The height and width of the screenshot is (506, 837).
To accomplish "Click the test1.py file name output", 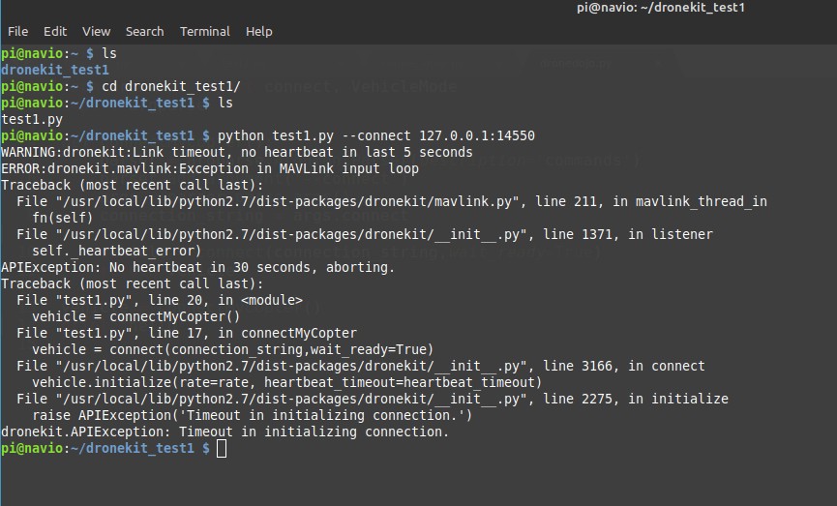I will pyautogui.click(x=32, y=119).
